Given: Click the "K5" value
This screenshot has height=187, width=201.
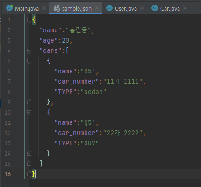Looking at the screenshot, I should pos(88,71).
